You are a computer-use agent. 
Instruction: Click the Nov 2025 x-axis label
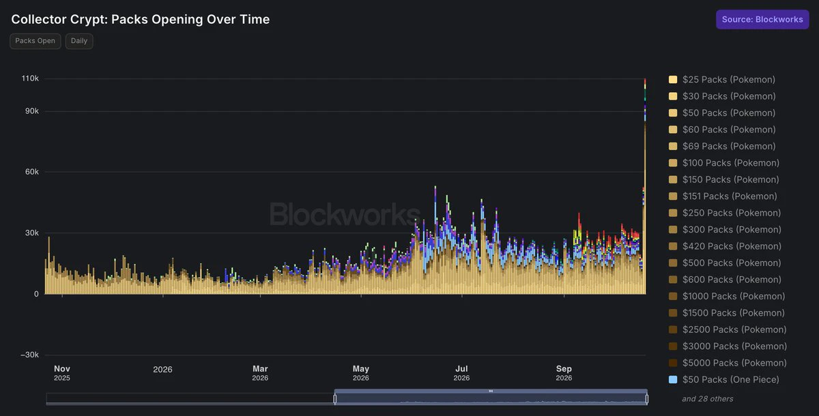[62, 372]
